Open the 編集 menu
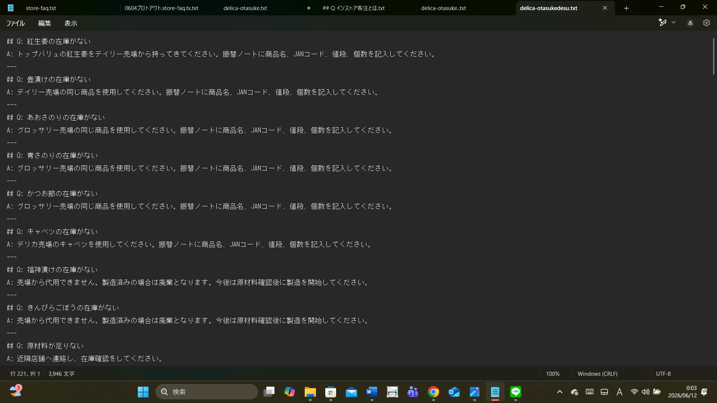Image resolution: width=717 pixels, height=403 pixels. (x=44, y=23)
